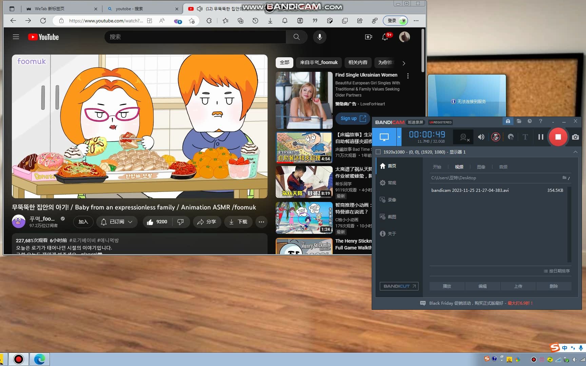Open YouTube notifications bell
586x366 pixels.
click(x=385, y=37)
